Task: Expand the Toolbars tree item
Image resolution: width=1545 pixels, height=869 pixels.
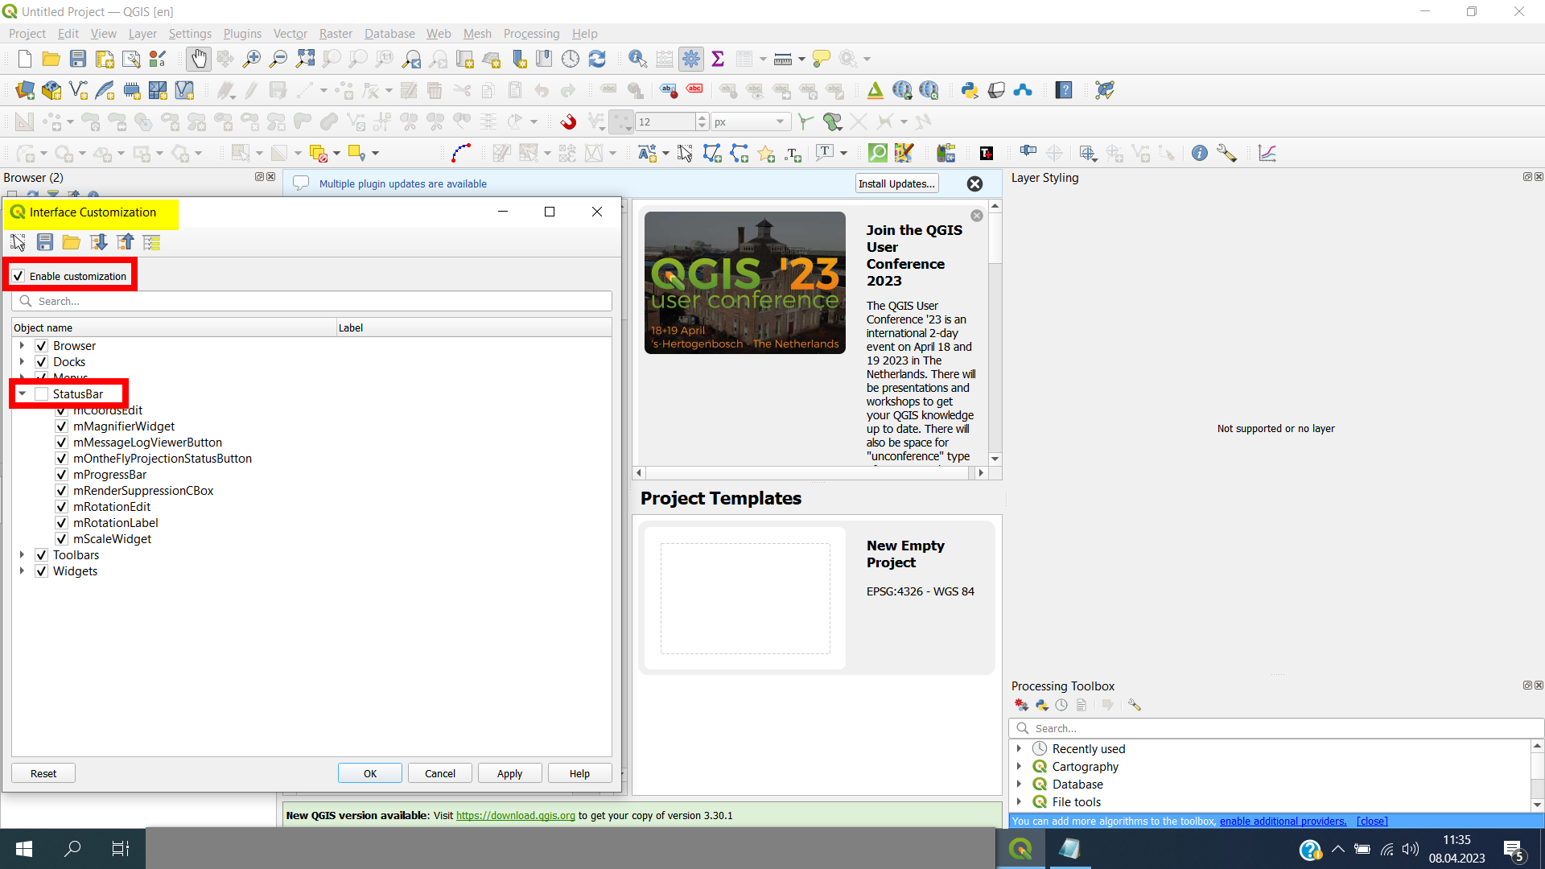Action: tap(21, 555)
